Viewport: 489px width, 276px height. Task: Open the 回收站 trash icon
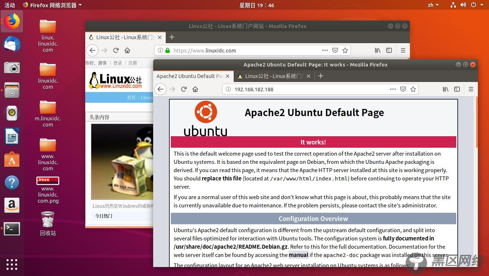click(x=48, y=224)
